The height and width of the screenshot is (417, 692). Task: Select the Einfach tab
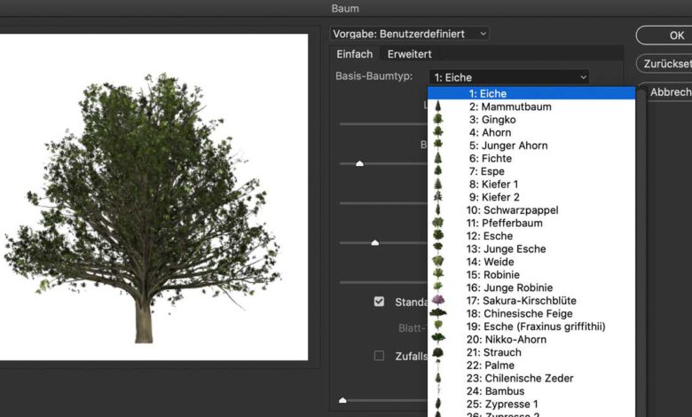click(x=354, y=54)
